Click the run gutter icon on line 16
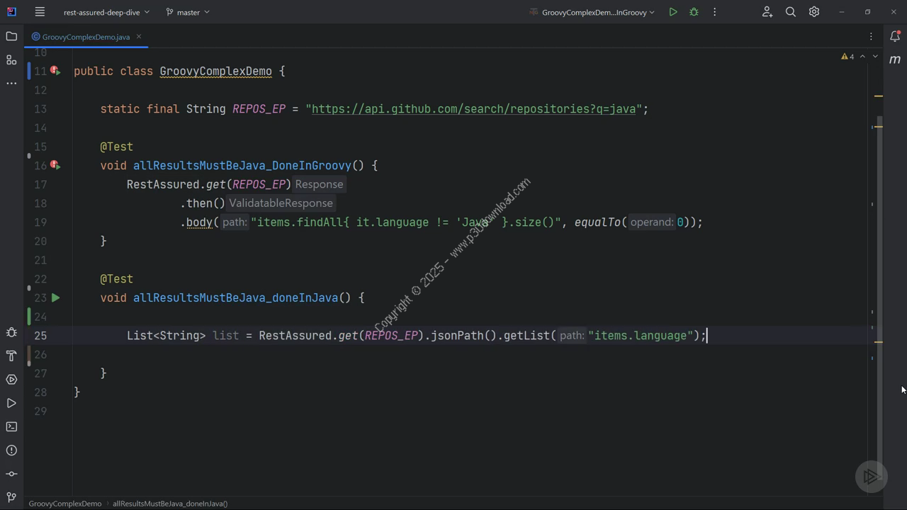Image resolution: width=907 pixels, height=510 pixels. tap(55, 165)
